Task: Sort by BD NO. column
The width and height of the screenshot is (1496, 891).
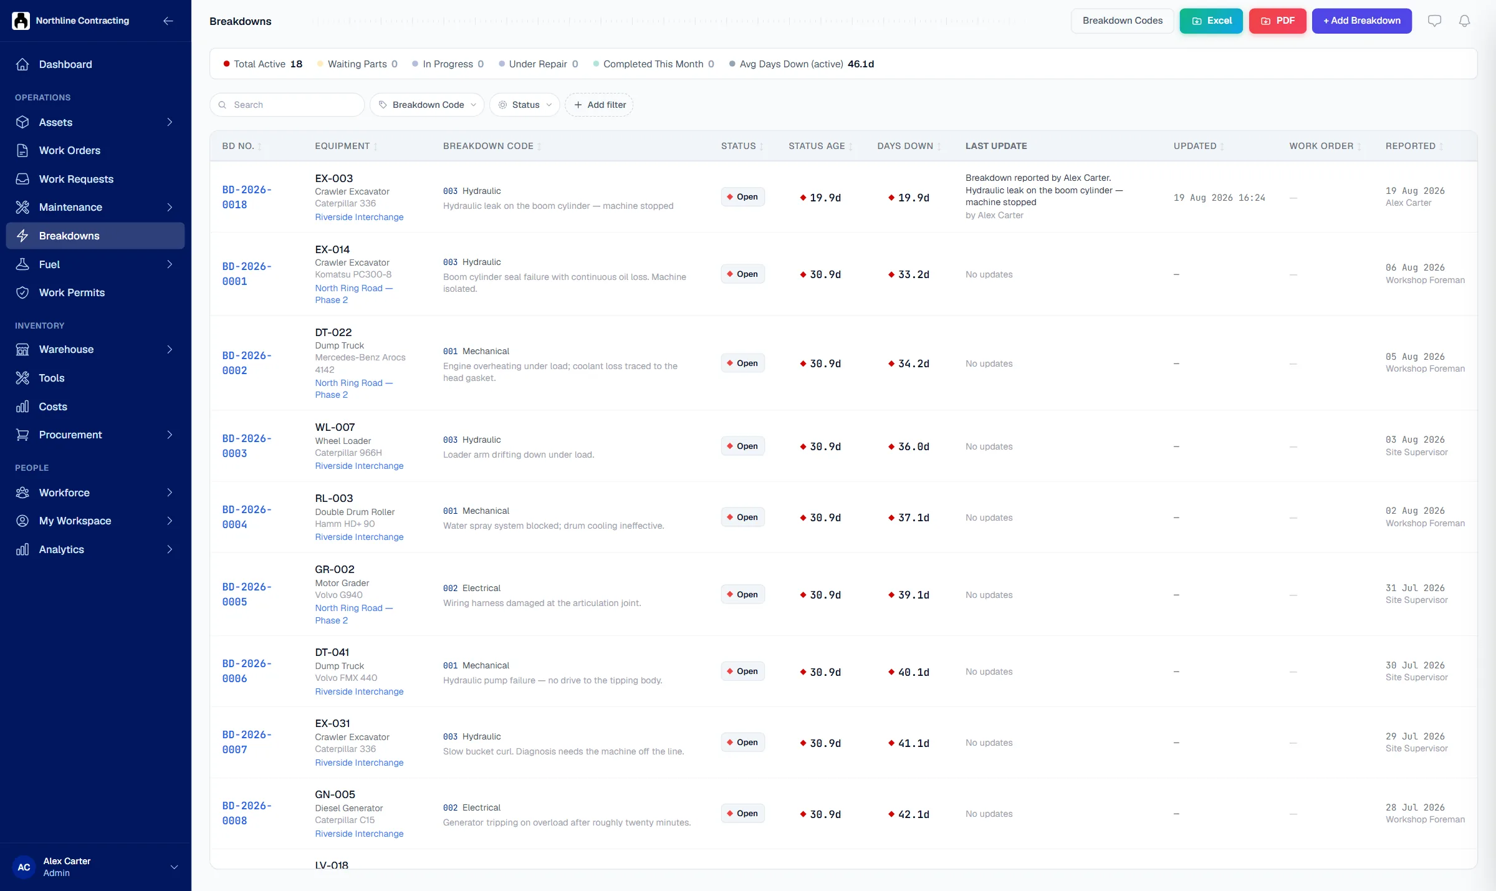Action: point(242,146)
